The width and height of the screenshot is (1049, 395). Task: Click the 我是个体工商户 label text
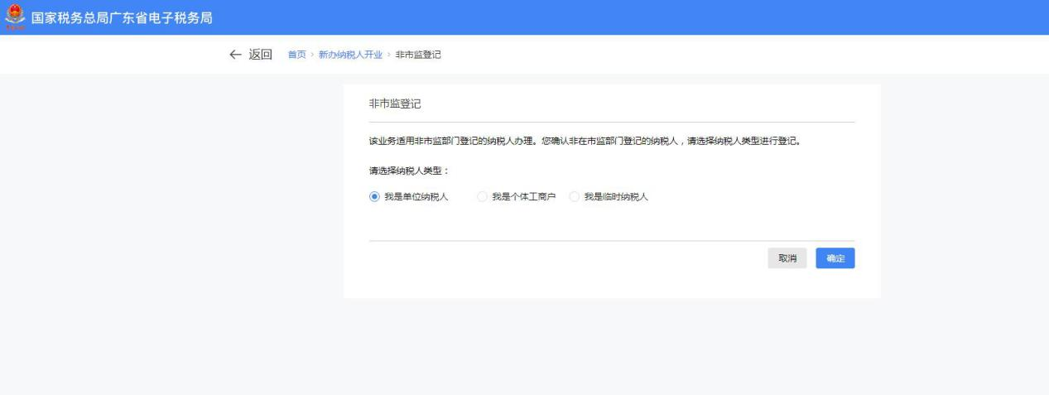(523, 196)
